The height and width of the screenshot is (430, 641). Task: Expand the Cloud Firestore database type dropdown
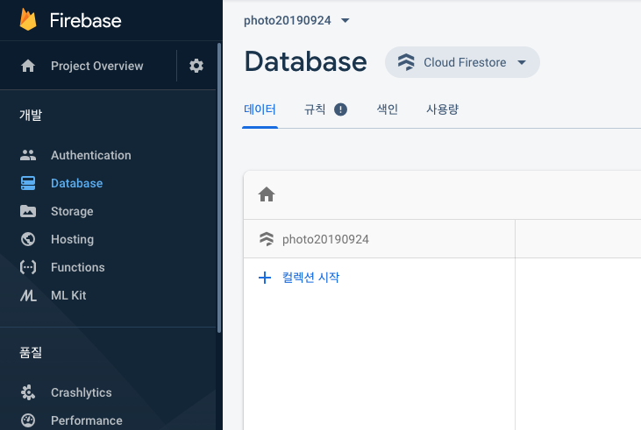(x=462, y=62)
